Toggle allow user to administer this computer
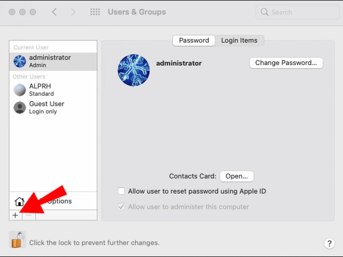 pyautogui.click(x=121, y=207)
